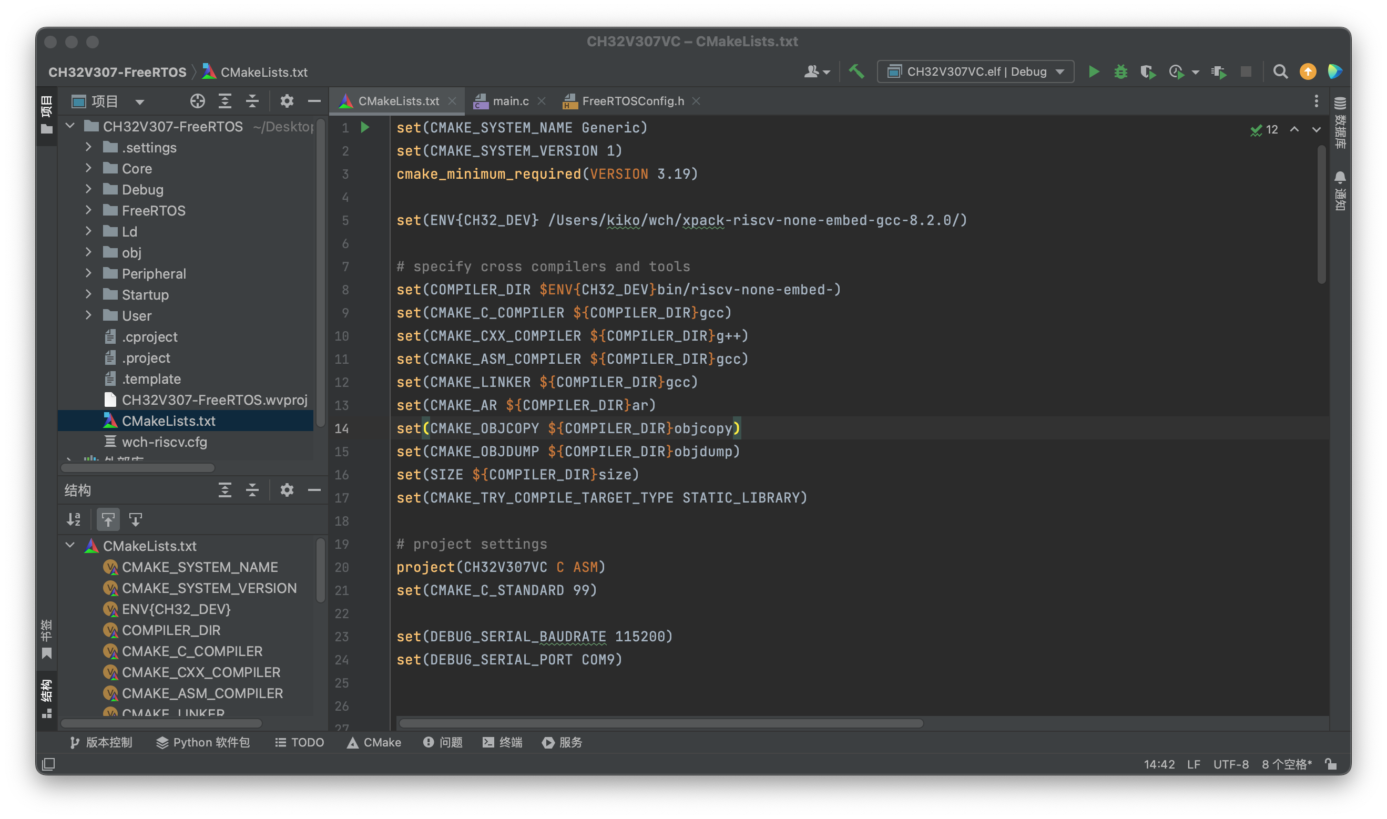Run the CH32V307VC.elf configuration
This screenshot has height=819, width=1387.
[1094, 71]
